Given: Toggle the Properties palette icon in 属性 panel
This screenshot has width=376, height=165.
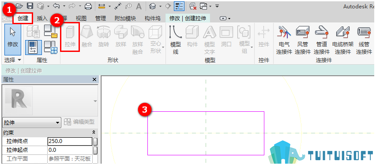Looking at the screenshot, I should [x=34, y=47].
